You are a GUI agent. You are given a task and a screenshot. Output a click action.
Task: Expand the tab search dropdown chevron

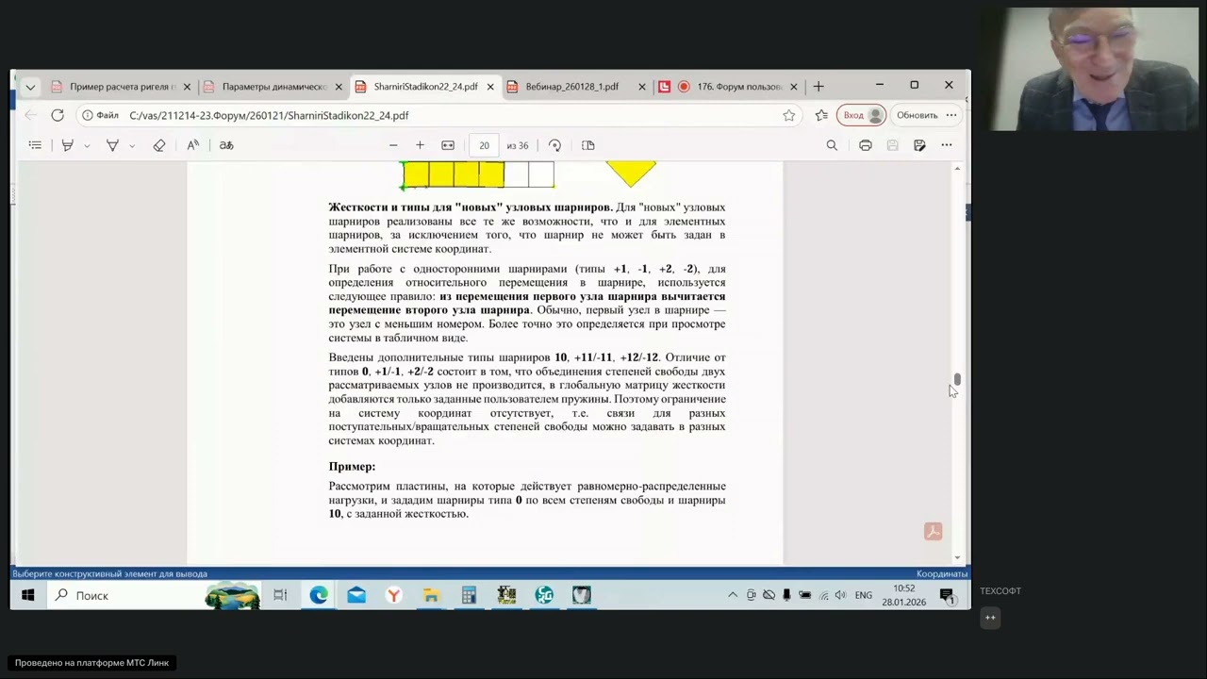click(x=30, y=87)
